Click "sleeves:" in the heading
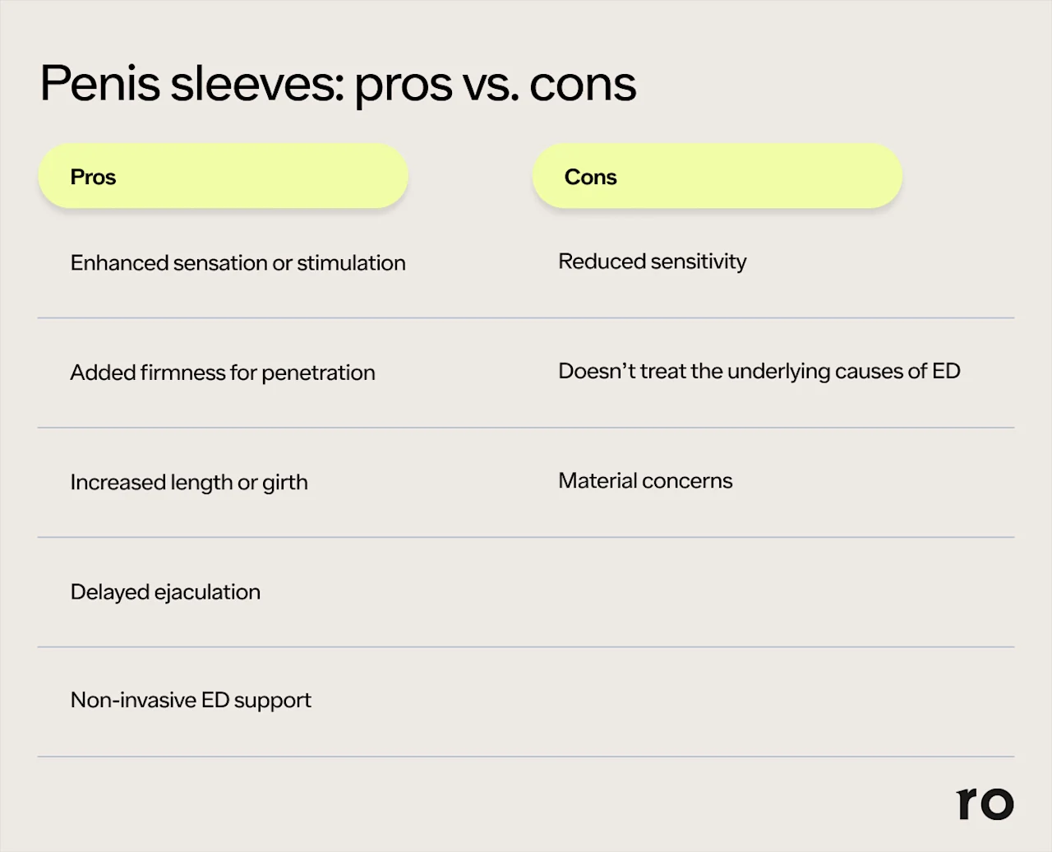Image resolution: width=1052 pixels, height=852 pixels. coord(256,84)
